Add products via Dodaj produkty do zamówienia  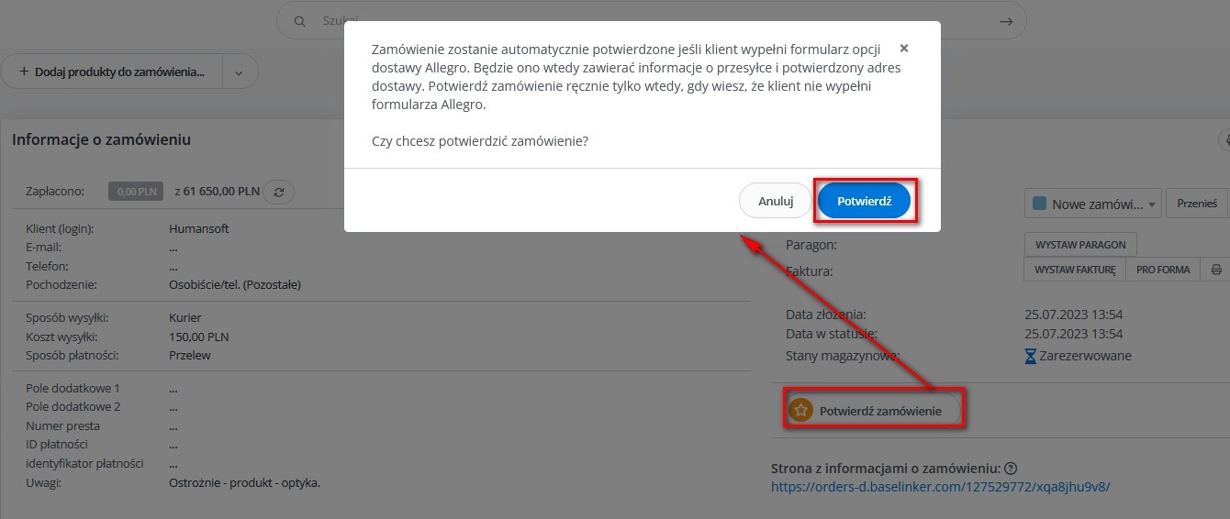point(112,72)
